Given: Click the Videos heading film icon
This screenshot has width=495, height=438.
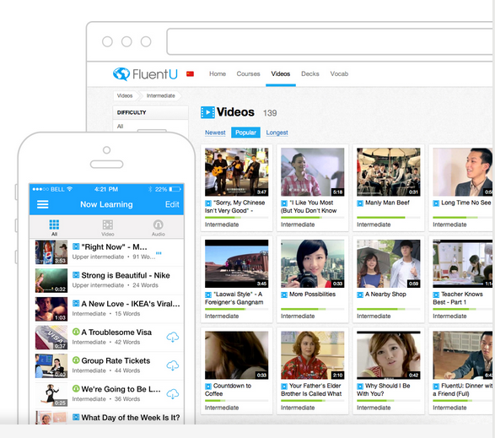Looking at the screenshot, I should [x=207, y=112].
